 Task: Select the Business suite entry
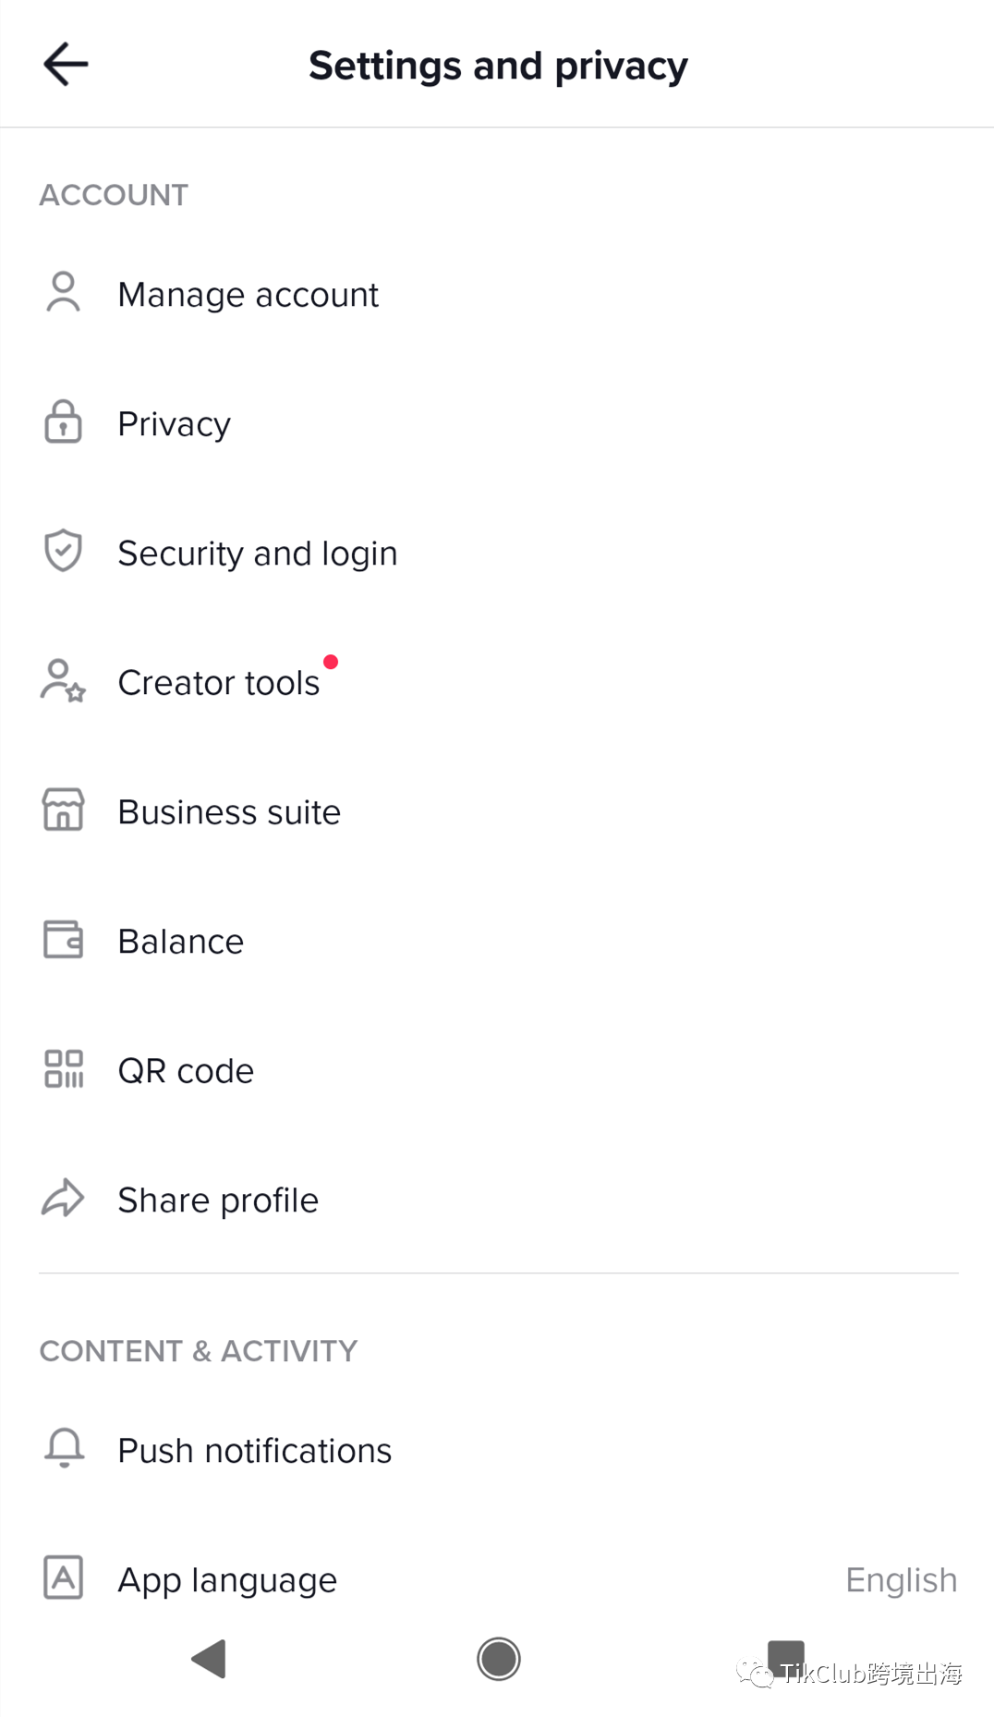point(497,811)
